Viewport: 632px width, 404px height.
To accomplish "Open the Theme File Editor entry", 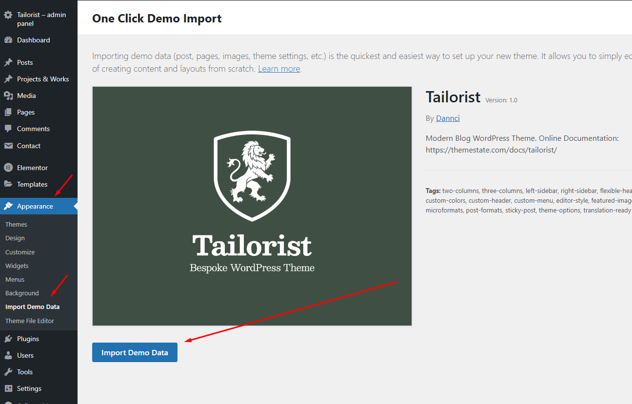I will coord(30,321).
